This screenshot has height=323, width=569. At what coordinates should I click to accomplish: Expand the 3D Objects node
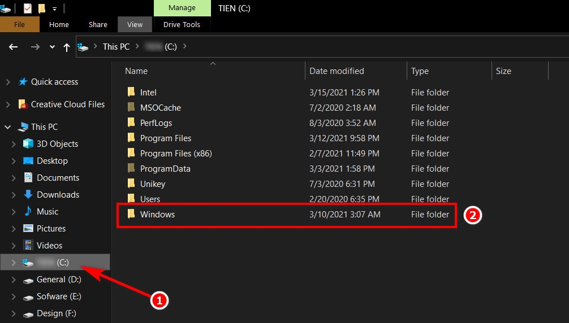pyautogui.click(x=14, y=144)
